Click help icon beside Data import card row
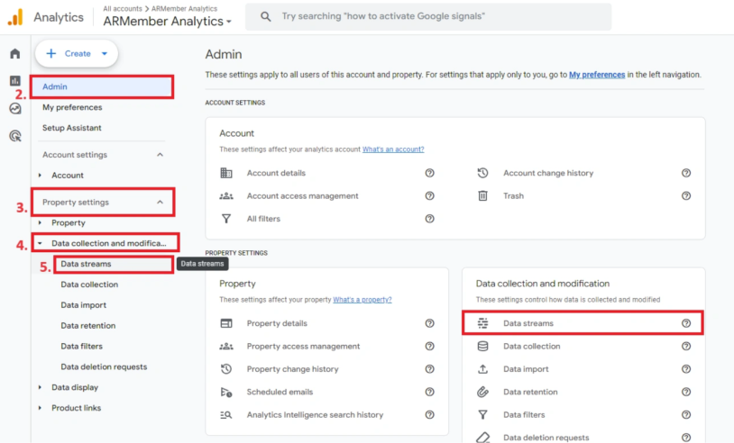This screenshot has height=443, width=734. click(686, 369)
